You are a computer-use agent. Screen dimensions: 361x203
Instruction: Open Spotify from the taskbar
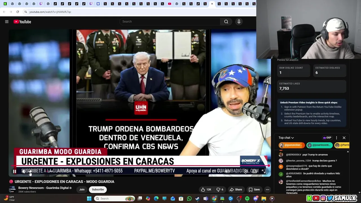pos(247,198)
